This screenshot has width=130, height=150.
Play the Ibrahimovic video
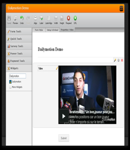pyautogui.click(x=64, y=116)
